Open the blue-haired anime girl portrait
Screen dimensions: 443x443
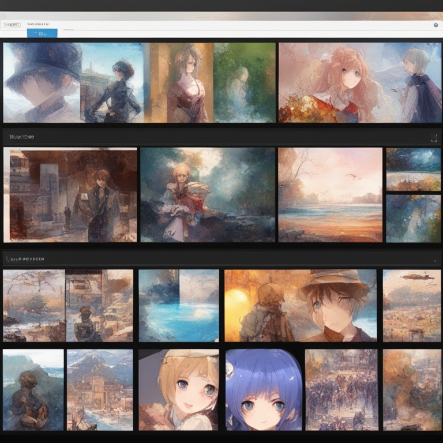tap(264, 390)
